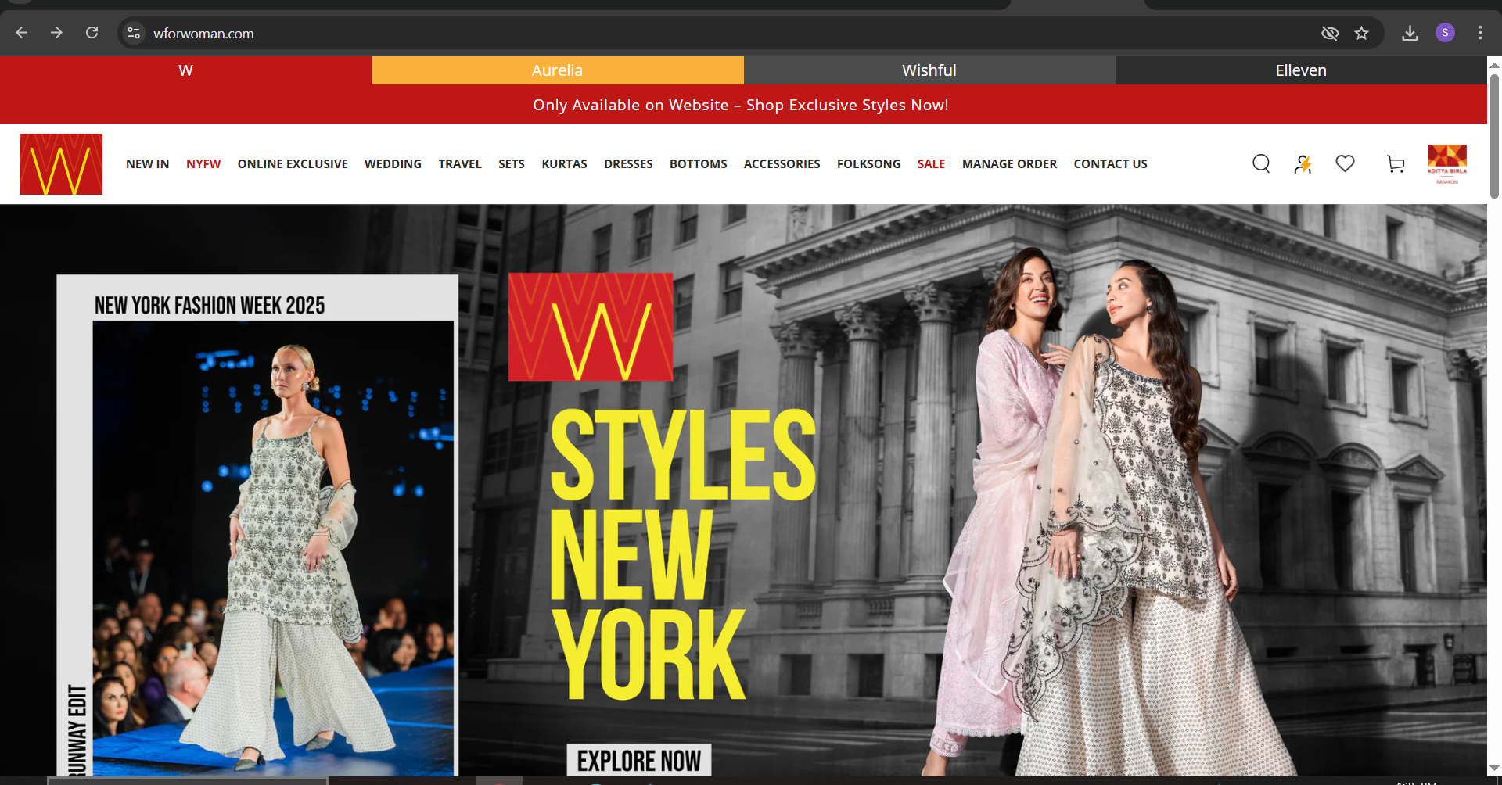Click the W brand logo in header

coord(61,164)
